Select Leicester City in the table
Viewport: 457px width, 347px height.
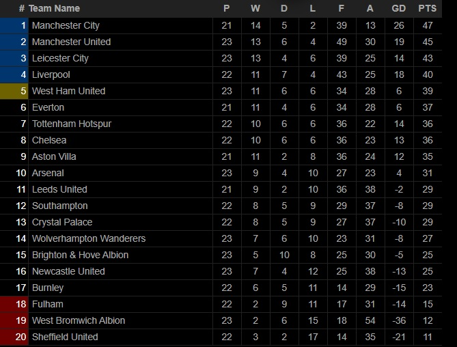(60, 58)
